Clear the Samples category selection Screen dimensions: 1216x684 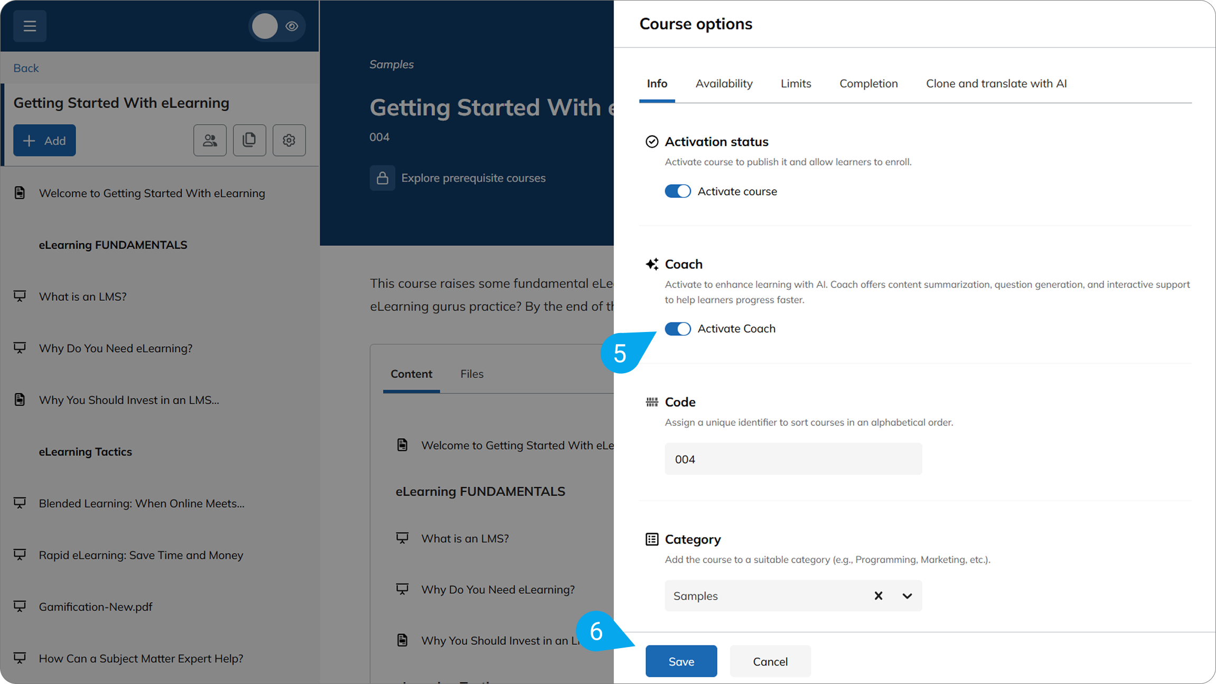point(878,596)
